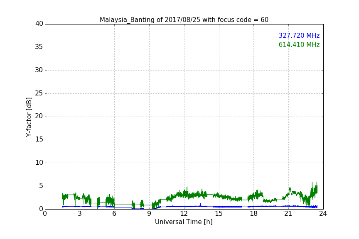Select the green 614.410 MHz legend label

(x=299, y=44)
